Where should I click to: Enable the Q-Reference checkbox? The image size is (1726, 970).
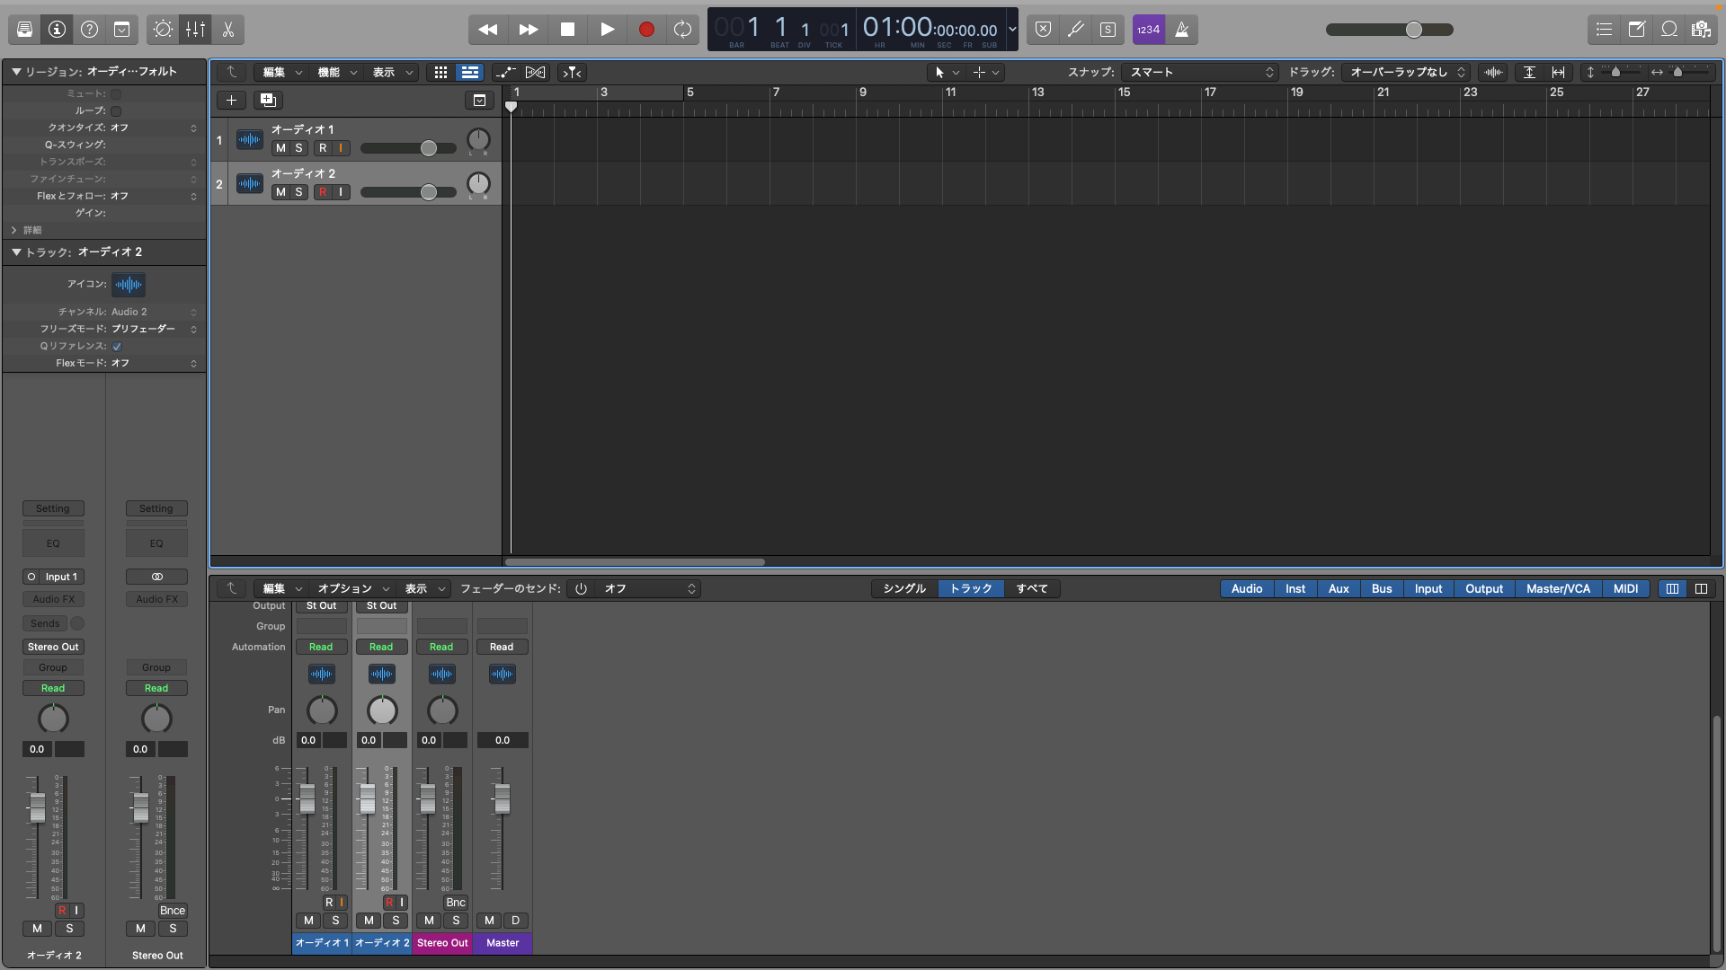117,346
